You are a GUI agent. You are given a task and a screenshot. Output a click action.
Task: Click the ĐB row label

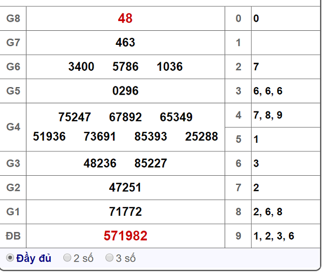pos(13,236)
